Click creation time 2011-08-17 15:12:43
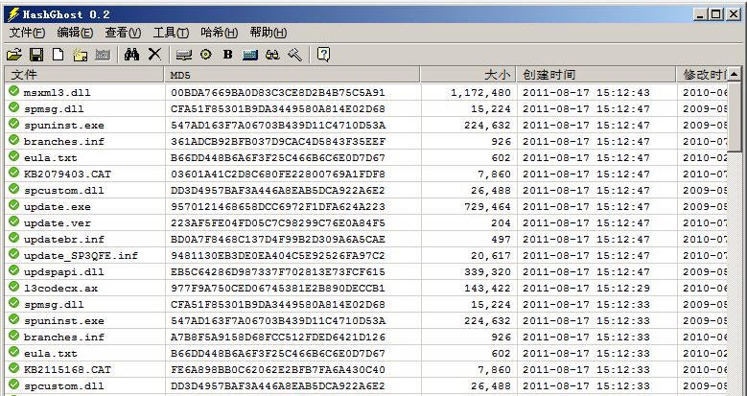 (586, 92)
